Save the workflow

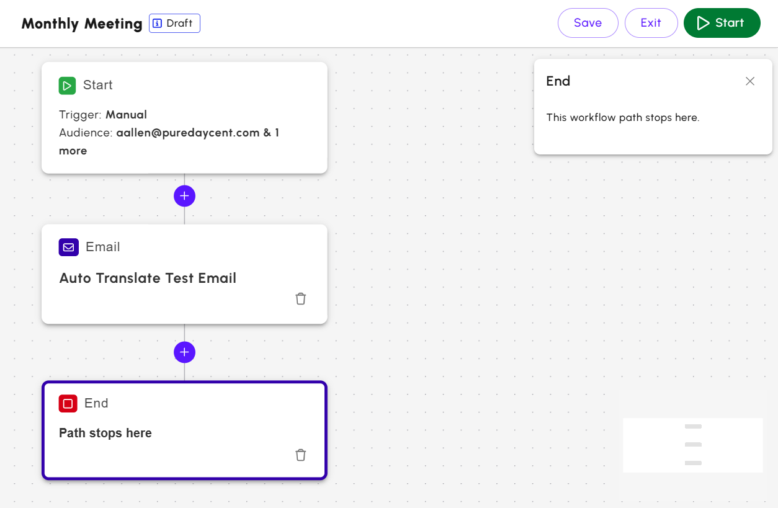coord(588,23)
